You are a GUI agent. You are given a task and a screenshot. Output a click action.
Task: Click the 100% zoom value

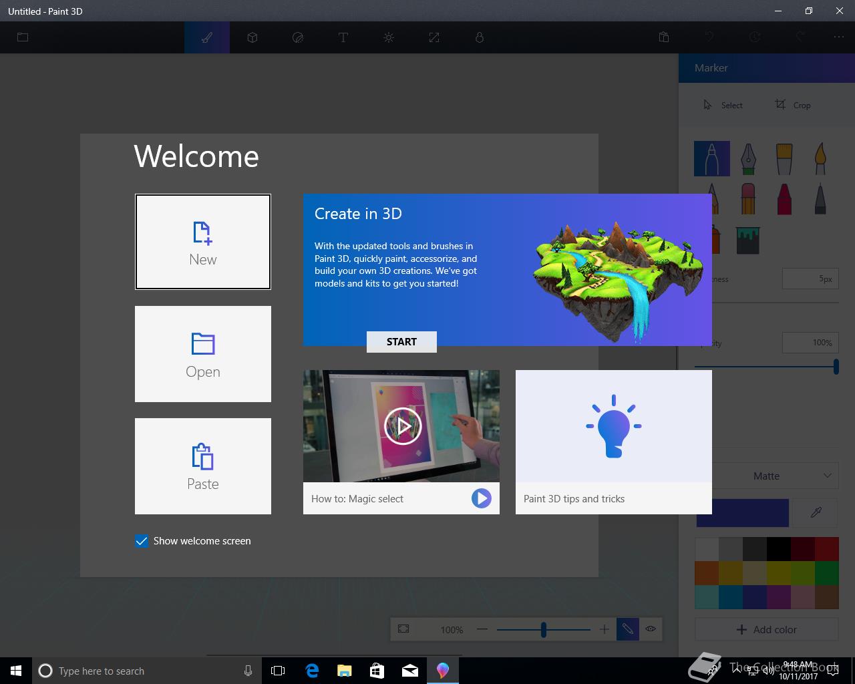pos(452,630)
